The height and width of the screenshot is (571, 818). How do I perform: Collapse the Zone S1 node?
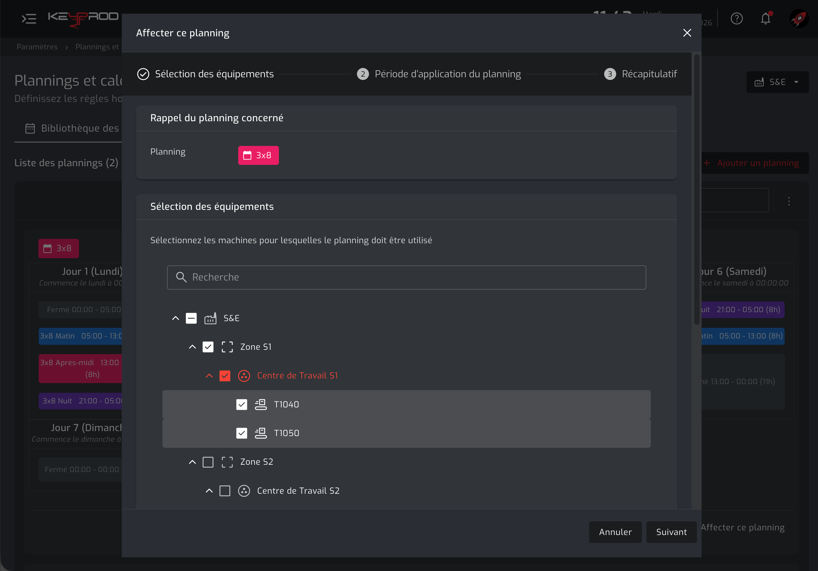(x=192, y=347)
